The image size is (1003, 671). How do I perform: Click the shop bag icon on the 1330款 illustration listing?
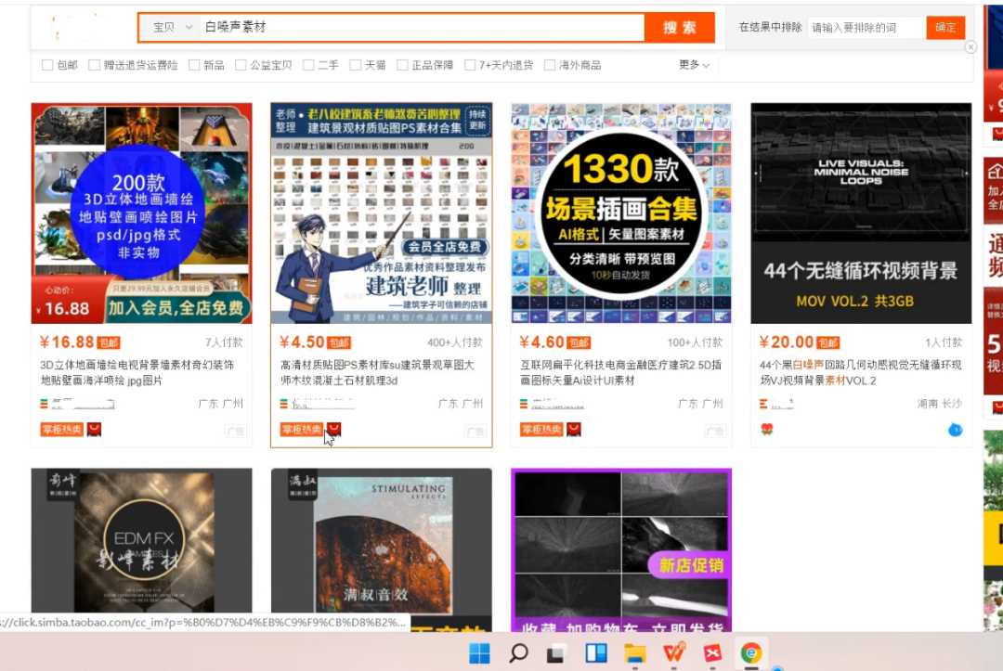(x=574, y=429)
